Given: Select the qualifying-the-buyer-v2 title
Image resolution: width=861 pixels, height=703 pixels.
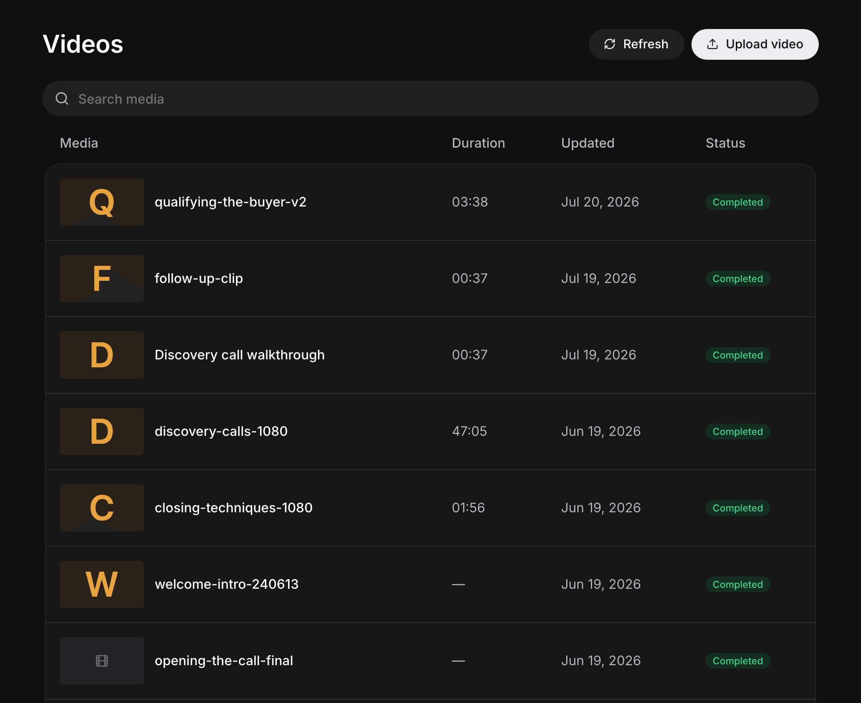Looking at the screenshot, I should pos(231,202).
